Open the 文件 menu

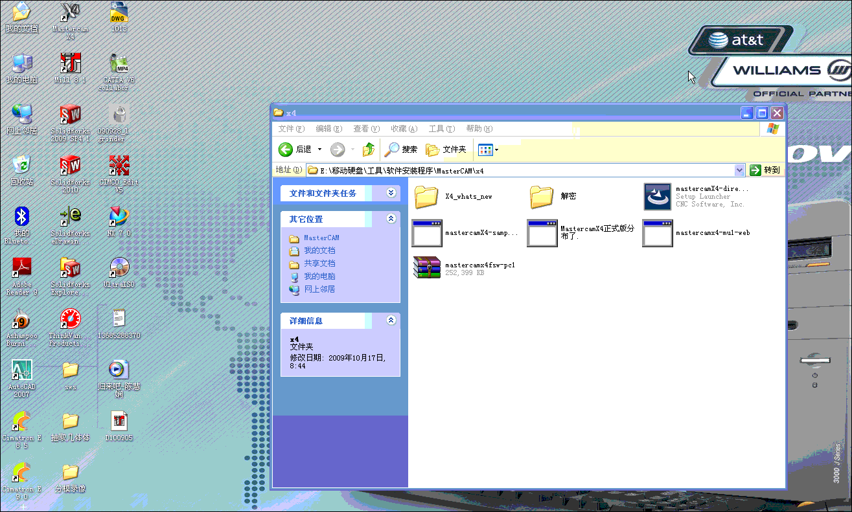point(291,129)
